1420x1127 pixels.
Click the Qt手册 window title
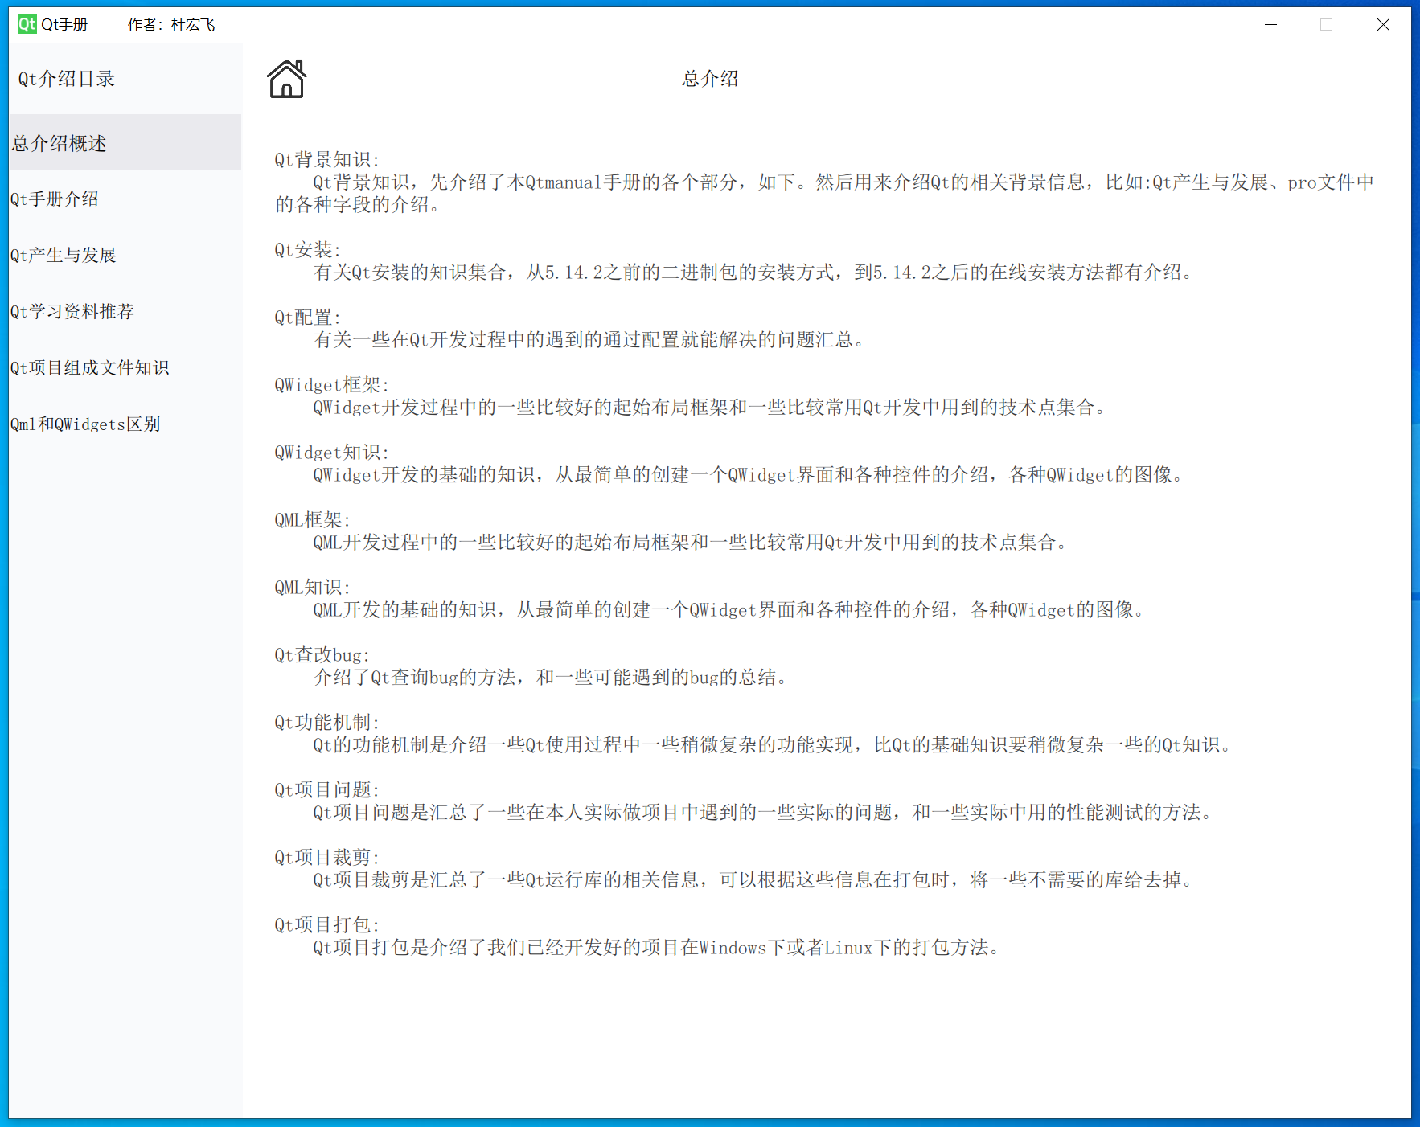click(x=64, y=25)
